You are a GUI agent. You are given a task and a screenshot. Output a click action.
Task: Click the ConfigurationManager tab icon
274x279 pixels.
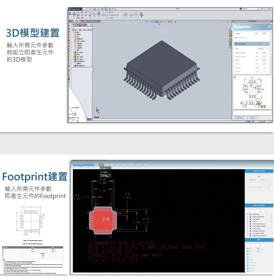tap(80, 25)
